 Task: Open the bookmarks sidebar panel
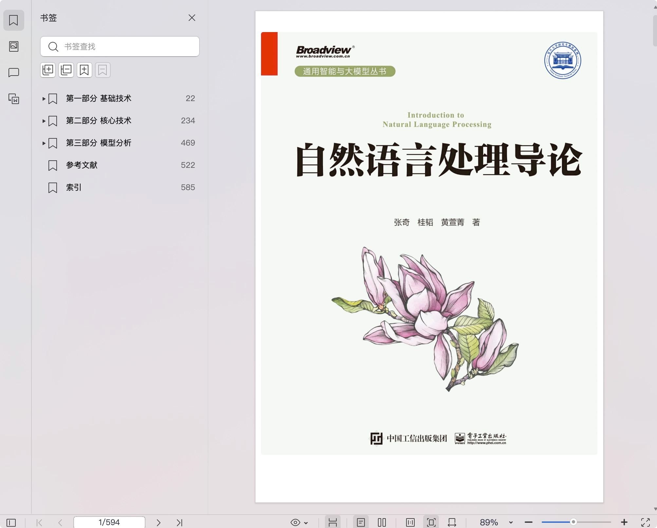coord(13,20)
